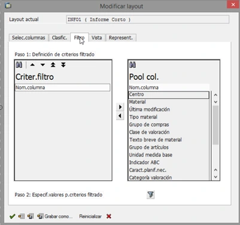Click Nom.columna header in Pool col. list
This screenshot has height=225, width=240.
tap(169, 88)
